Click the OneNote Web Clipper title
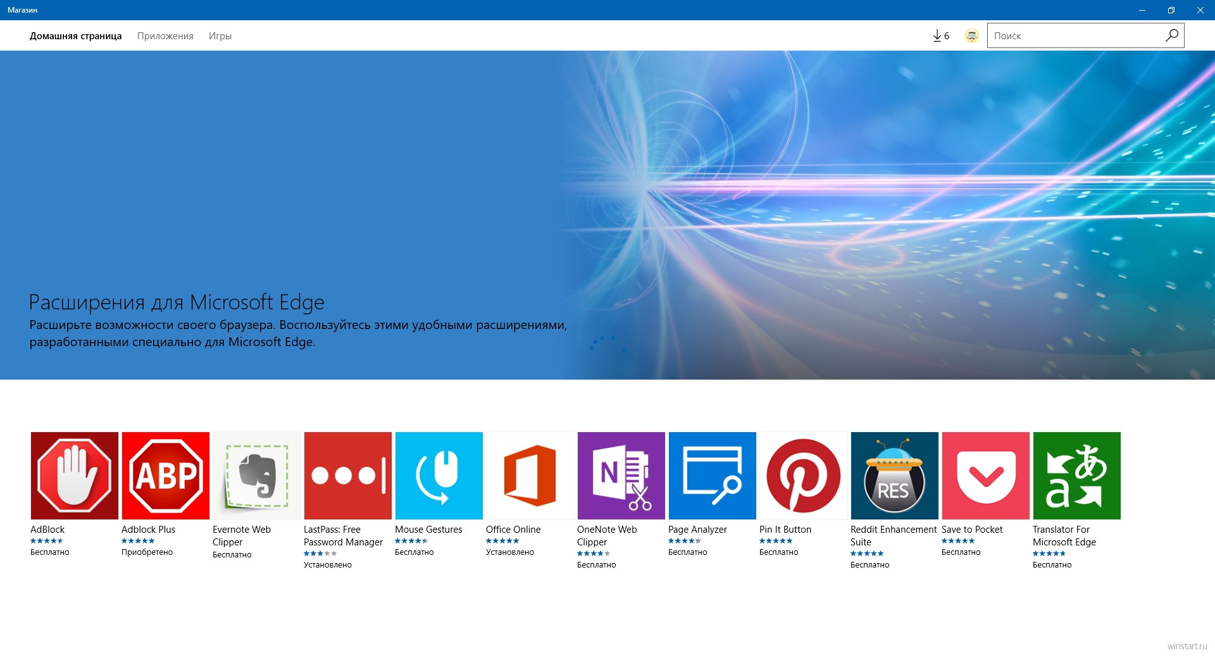The width and height of the screenshot is (1215, 658). pyautogui.click(x=607, y=536)
